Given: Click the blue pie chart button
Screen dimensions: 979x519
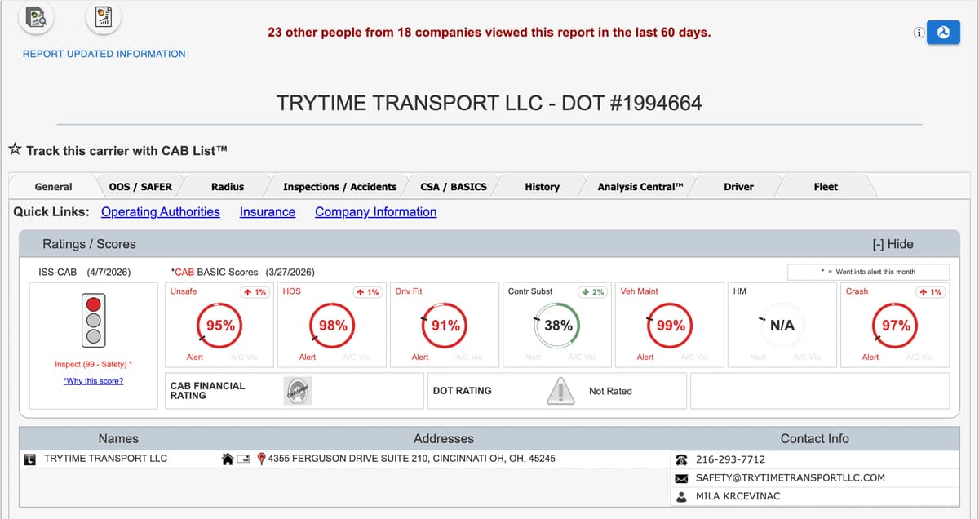Looking at the screenshot, I should point(942,33).
